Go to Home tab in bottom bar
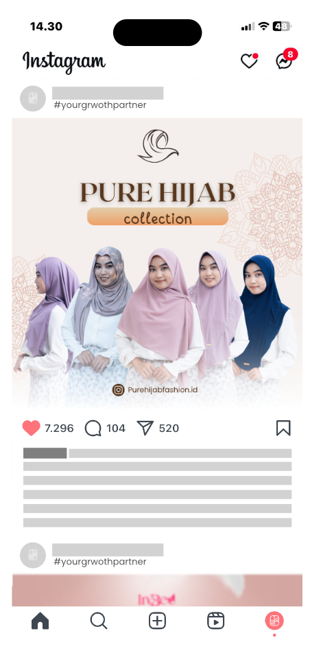Viewport: 310px width, 653px height. tap(40, 621)
